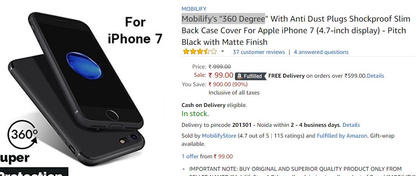Open free delivery Details link
This screenshot has width=419, height=176.
(375, 75)
